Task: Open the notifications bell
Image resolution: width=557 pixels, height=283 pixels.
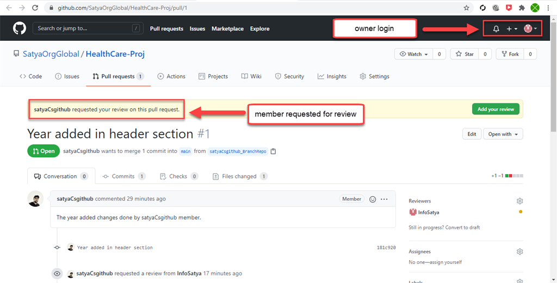Action: tap(496, 29)
